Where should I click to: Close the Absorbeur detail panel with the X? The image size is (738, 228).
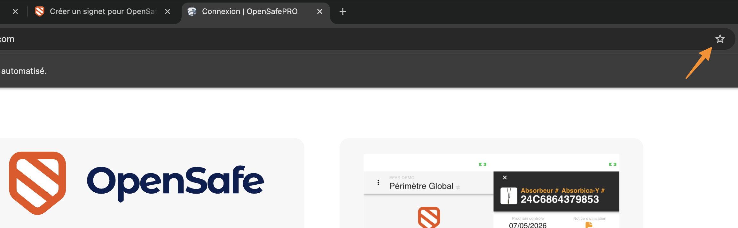coord(505,178)
